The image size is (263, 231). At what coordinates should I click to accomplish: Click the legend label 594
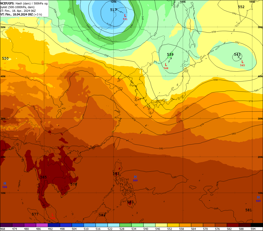tap(253, 229)
